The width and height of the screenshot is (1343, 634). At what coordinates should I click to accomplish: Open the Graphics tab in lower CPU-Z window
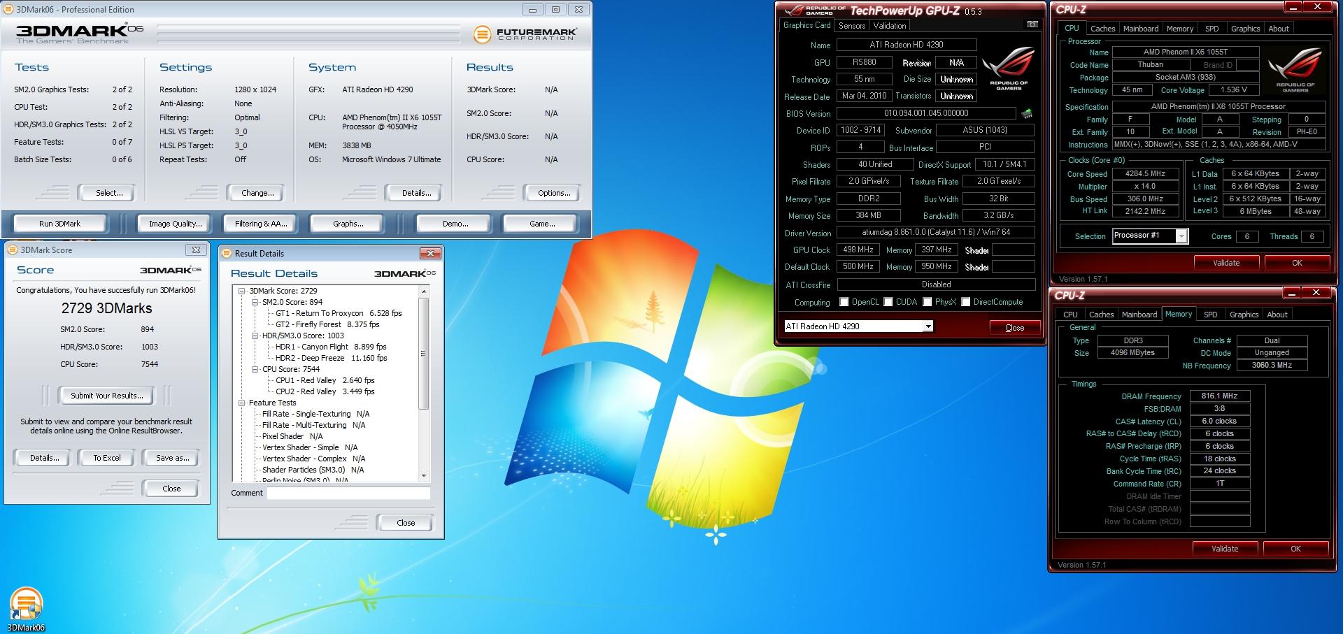click(1244, 315)
